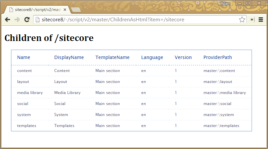Click the DisplayName column header
The image size is (268, 149).
tap(69, 57)
